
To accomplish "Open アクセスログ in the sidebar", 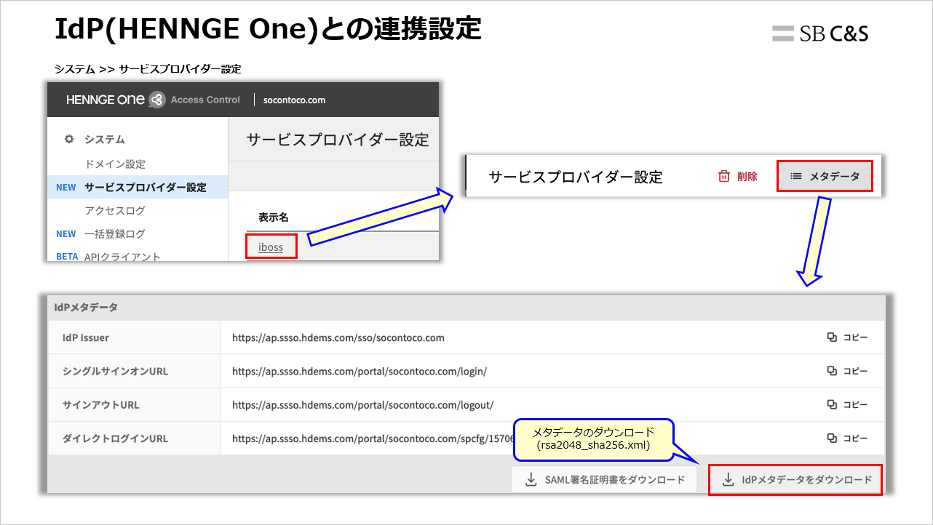I will [115, 210].
